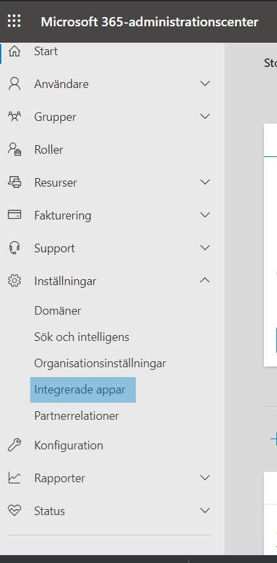277x563 pixels.
Task: Expand the Grupper section chevron
Action: pyautogui.click(x=205, y=116)
